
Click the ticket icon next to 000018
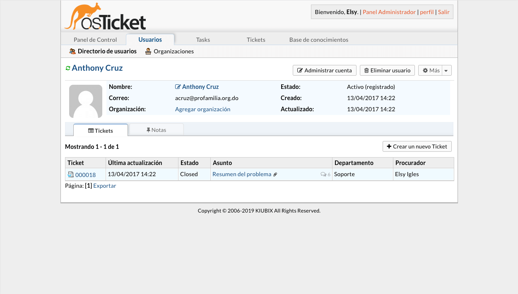pos(70,174)
